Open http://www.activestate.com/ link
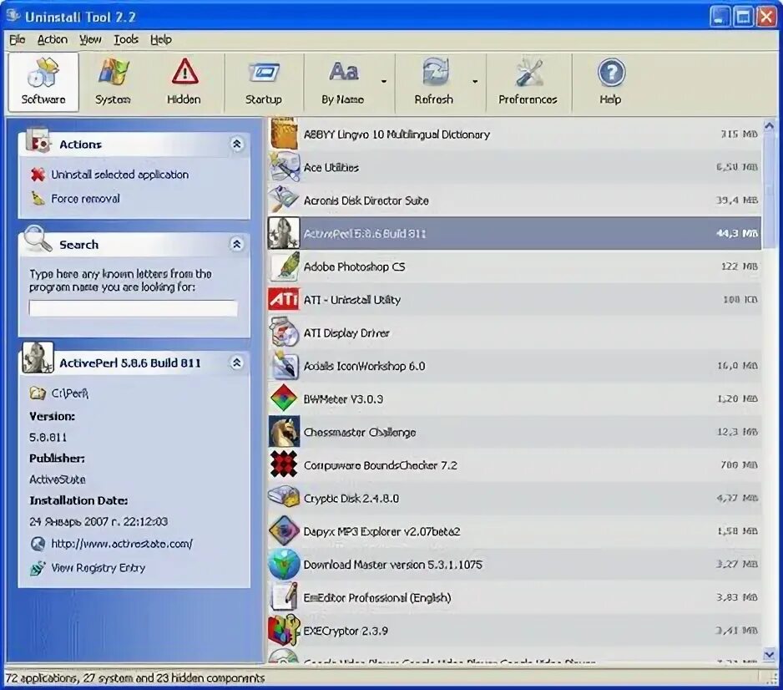The image size is (783, 690). pyautogui.click(x=122, y=544)
